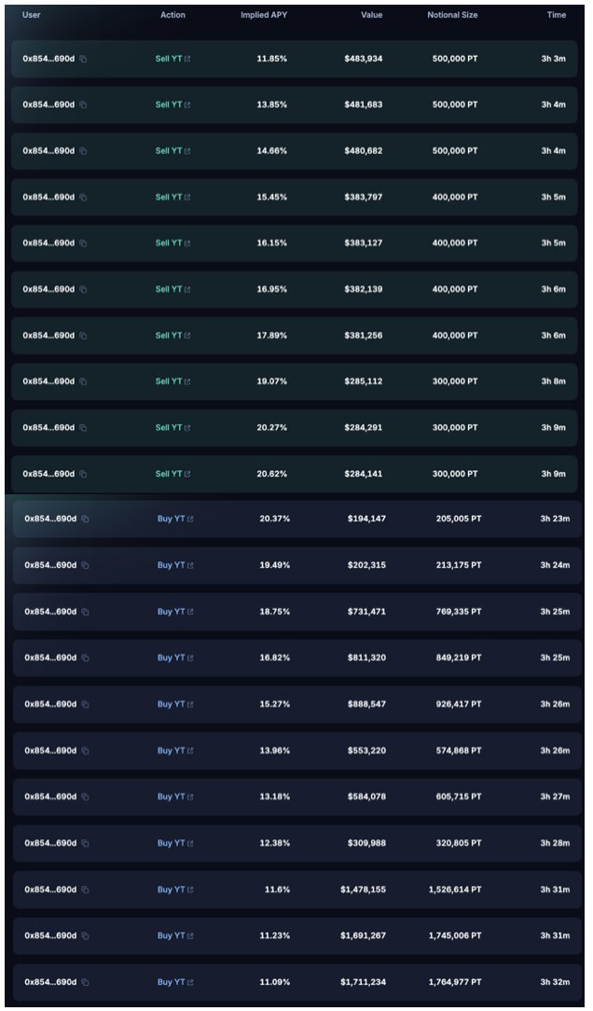593x1011 pixels.
Task: Open external link icon beside Buy YT 11.6%
Action: click(190, 890)
